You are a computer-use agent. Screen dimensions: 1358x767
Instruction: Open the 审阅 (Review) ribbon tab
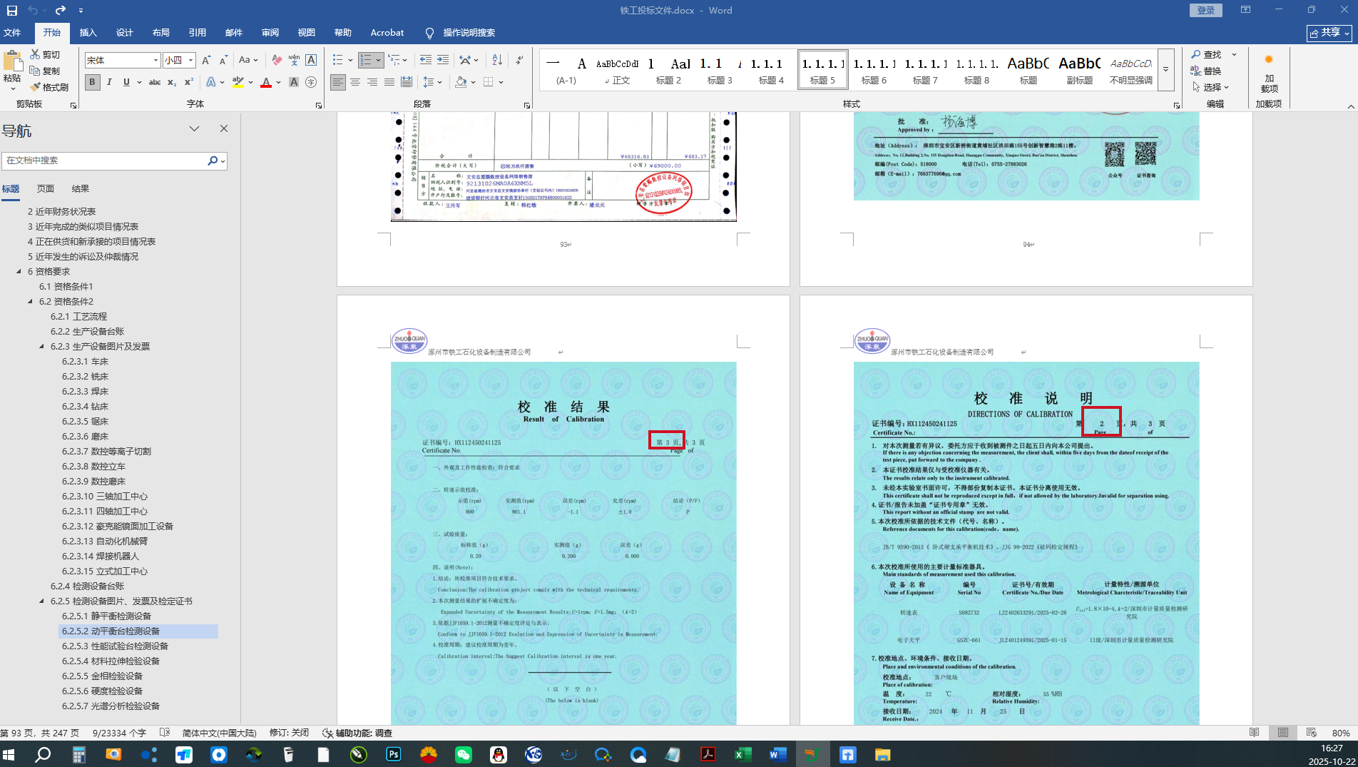(270, 33)
